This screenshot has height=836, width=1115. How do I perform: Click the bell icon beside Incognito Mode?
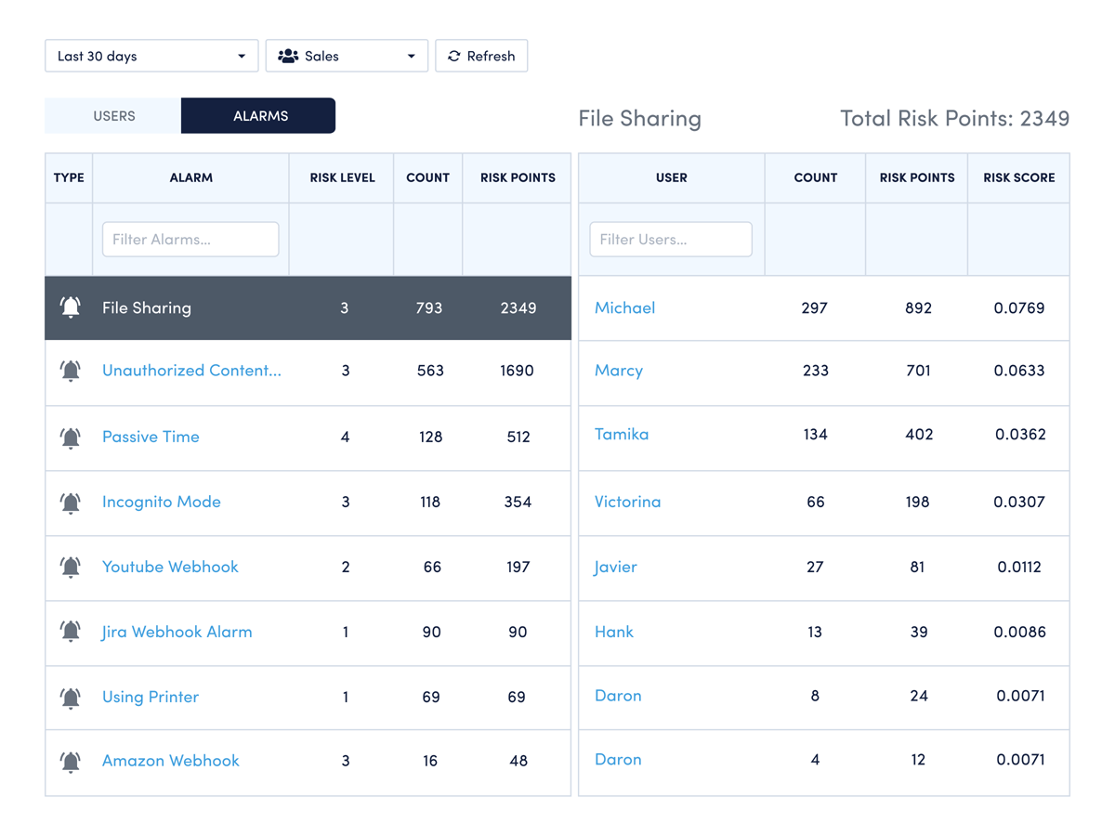pyautogui.click(x=71, y=502)
